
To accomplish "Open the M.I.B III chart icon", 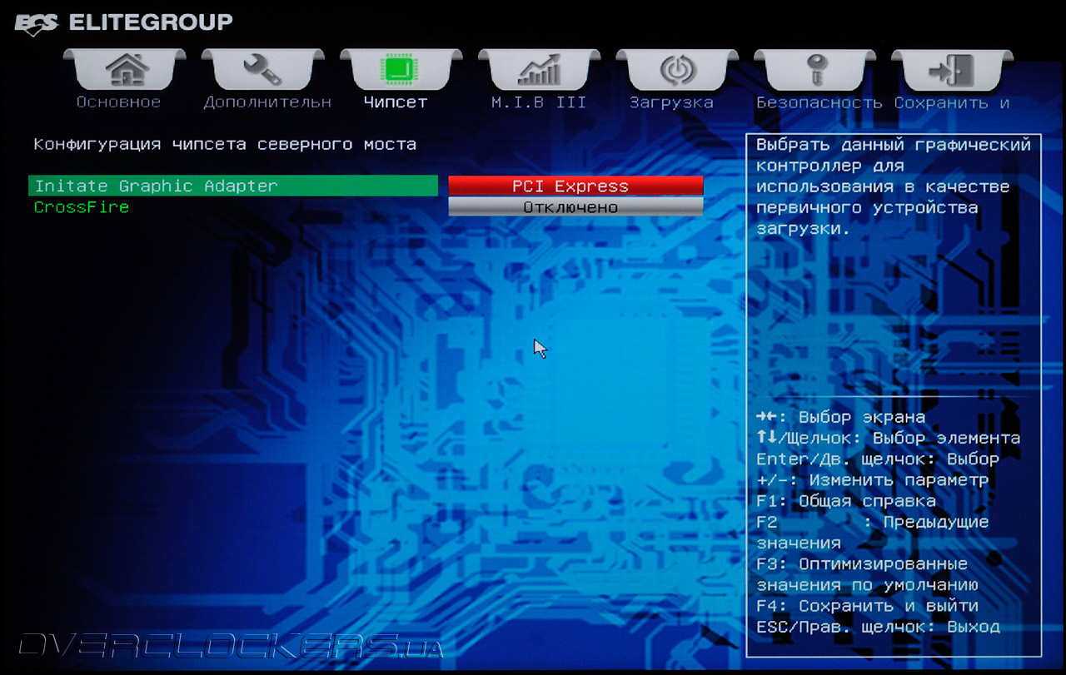I will [x=539, y=69].
